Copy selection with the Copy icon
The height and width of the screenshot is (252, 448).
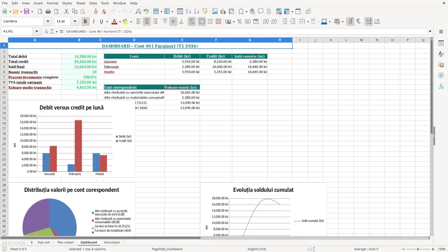[75, 12]
